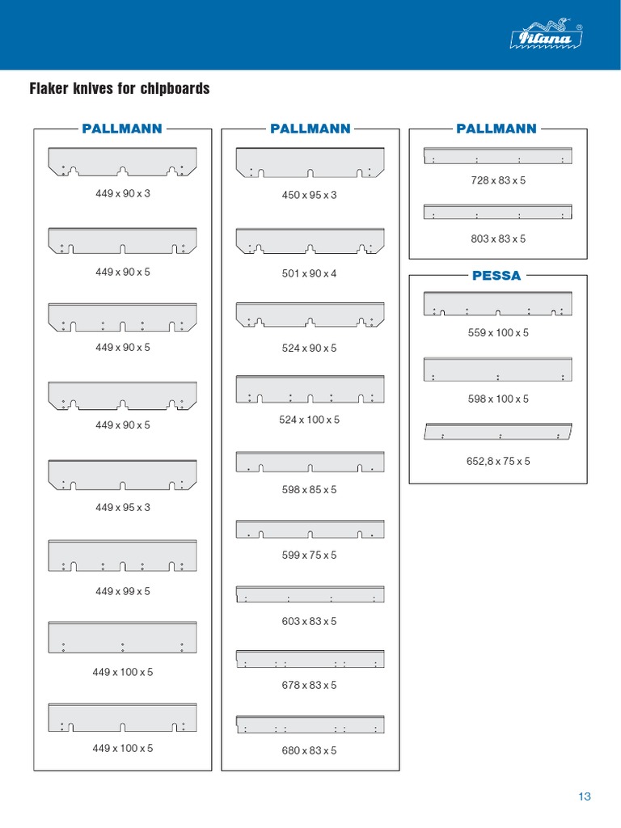Click the "Flaker knives for chipboards" title
Screen dimensions: 621x828
pyautogui.click(x=120, y=89)
